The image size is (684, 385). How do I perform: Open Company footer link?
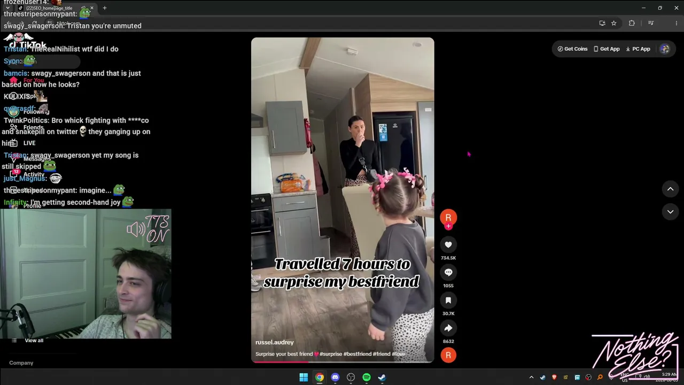coord(21,363)
